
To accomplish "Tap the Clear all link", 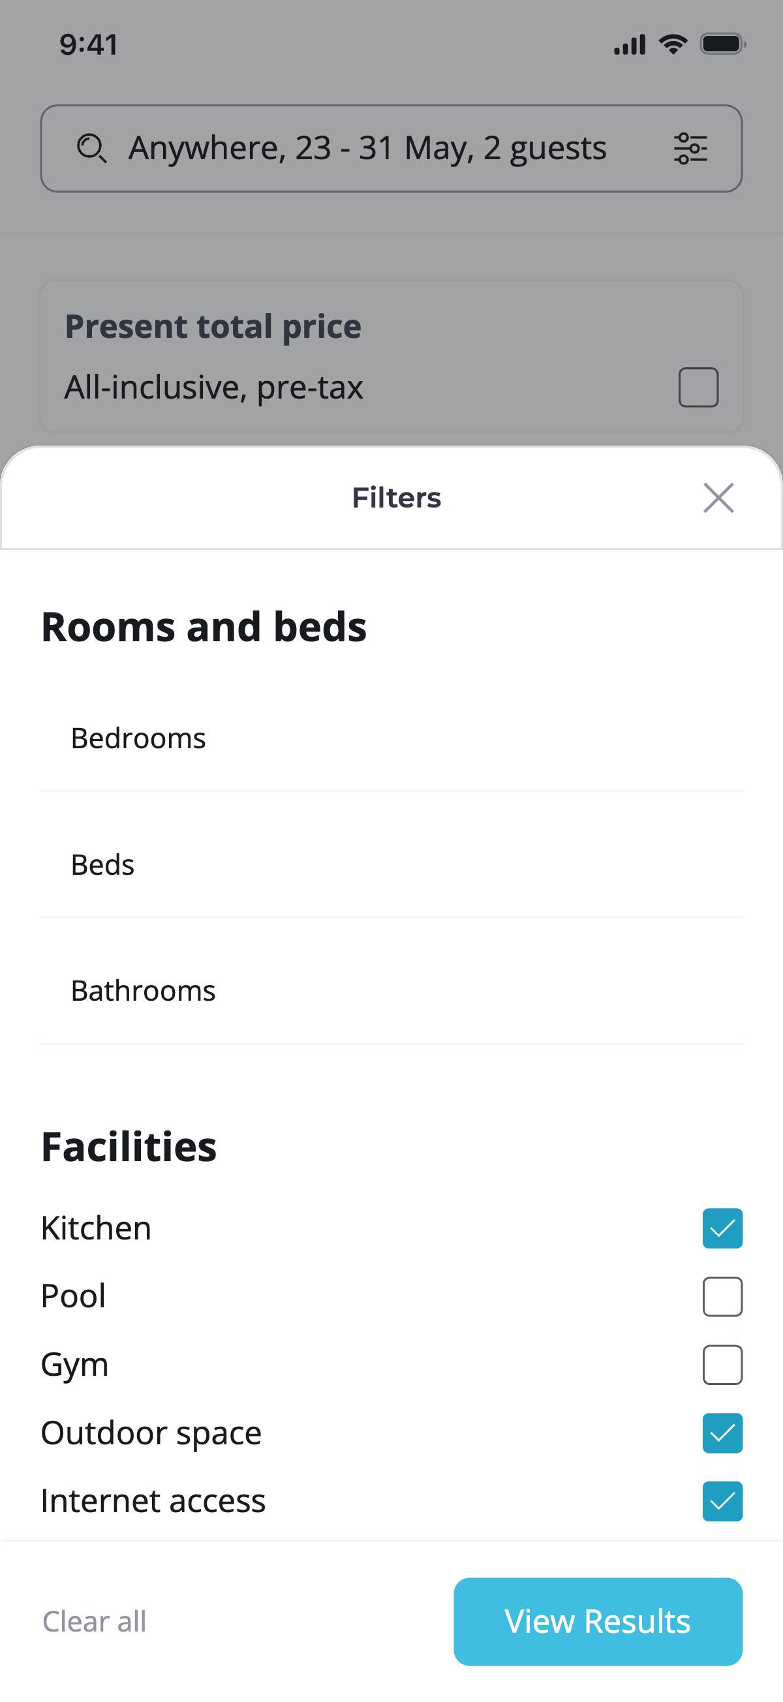I will point(95,1621).
